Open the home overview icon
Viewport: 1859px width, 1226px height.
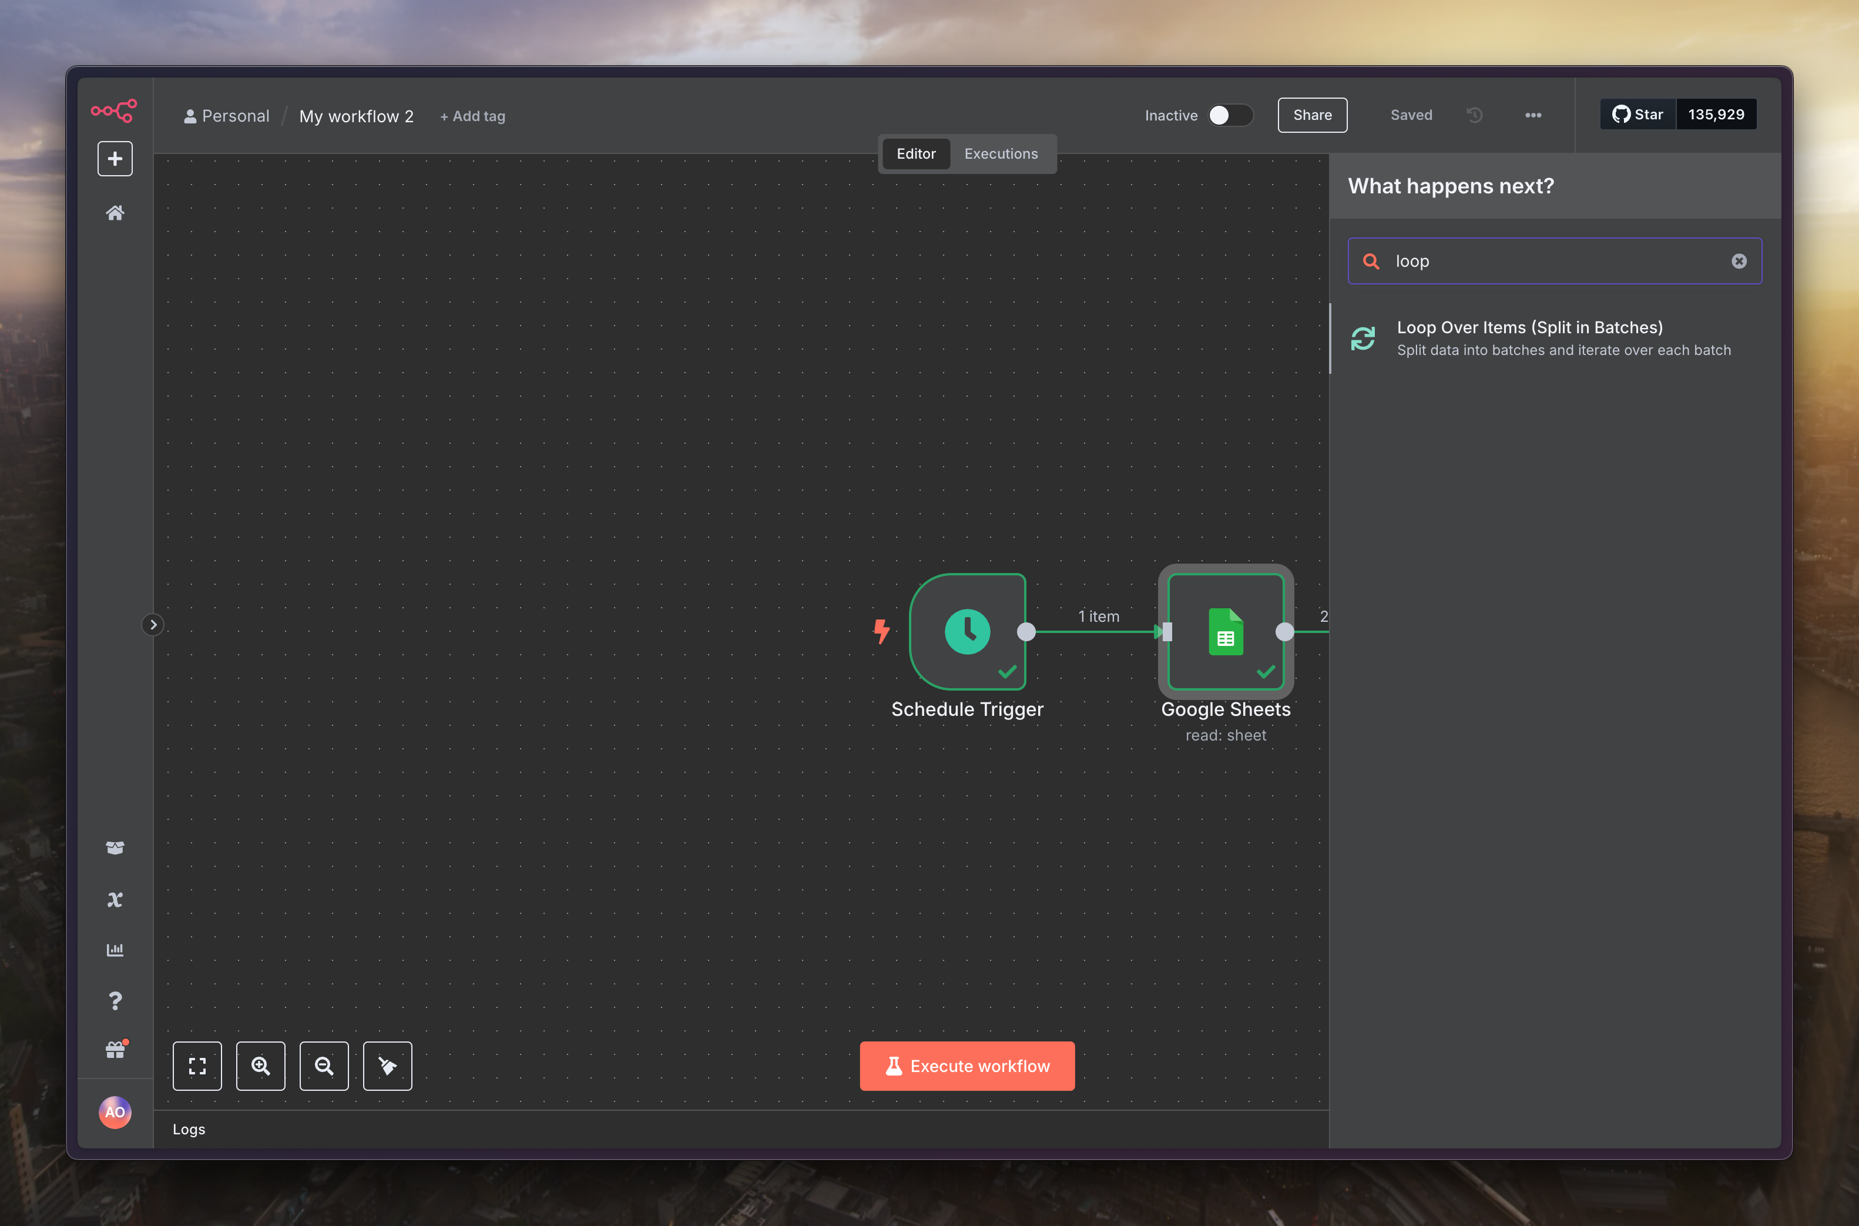(115, 213)
